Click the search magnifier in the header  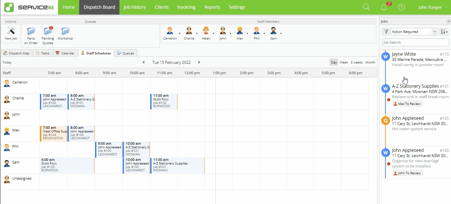coord(366,7)
